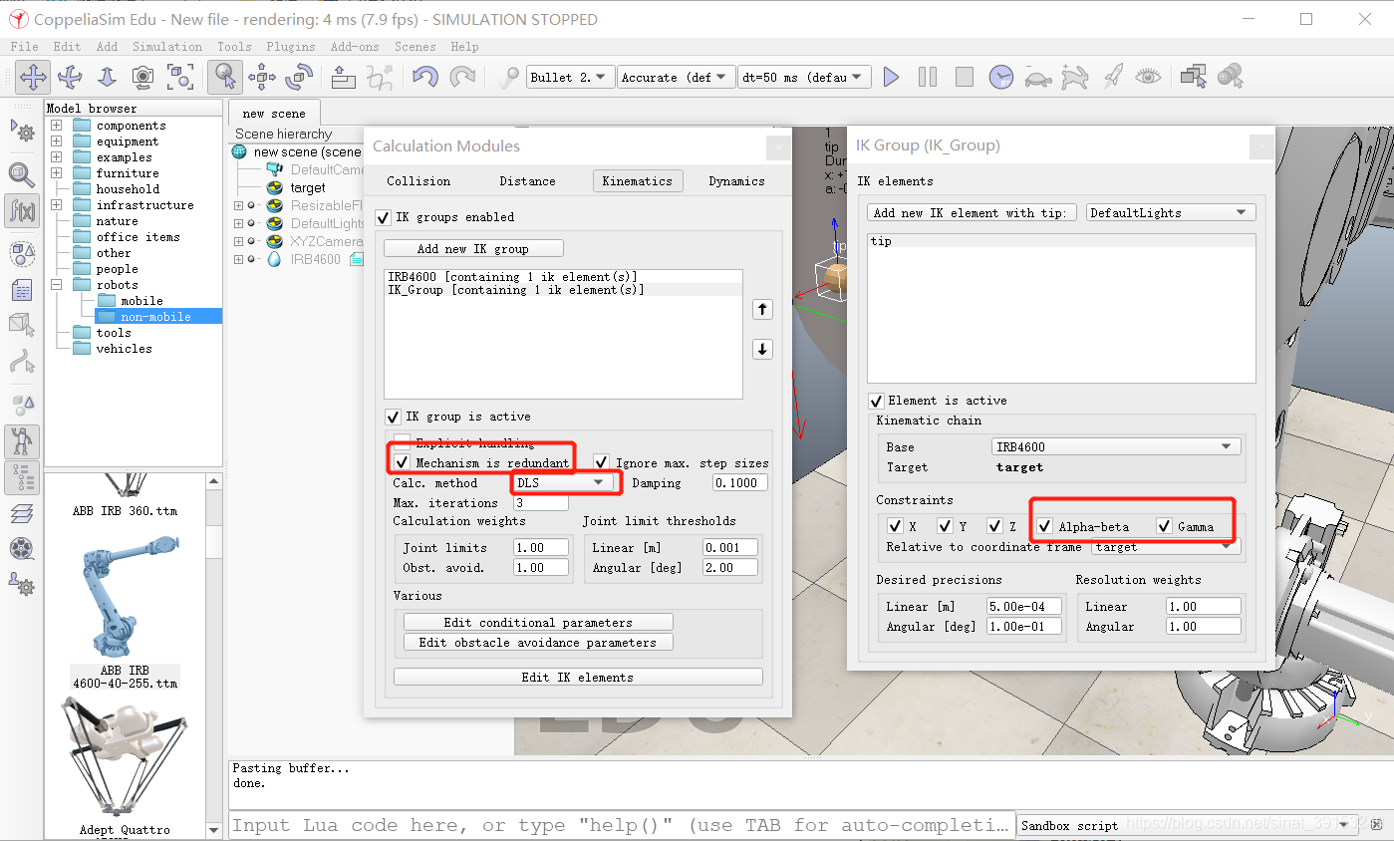Switch to the Collision tab
This screenshot has height=841, width=1394.
click(x=418, y=181)
